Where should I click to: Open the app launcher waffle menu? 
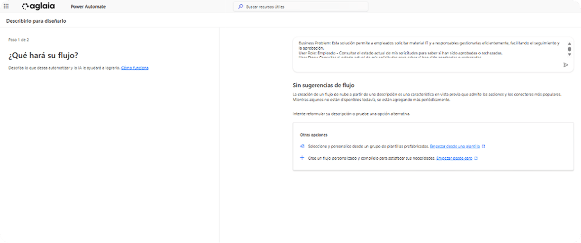click(6, 7)
